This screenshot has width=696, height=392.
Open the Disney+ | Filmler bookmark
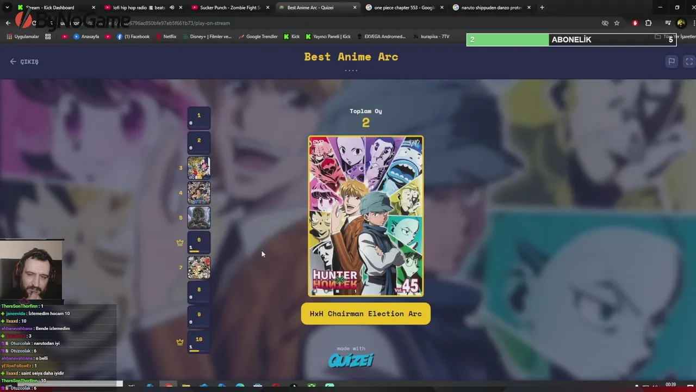[x=207, y=36]
